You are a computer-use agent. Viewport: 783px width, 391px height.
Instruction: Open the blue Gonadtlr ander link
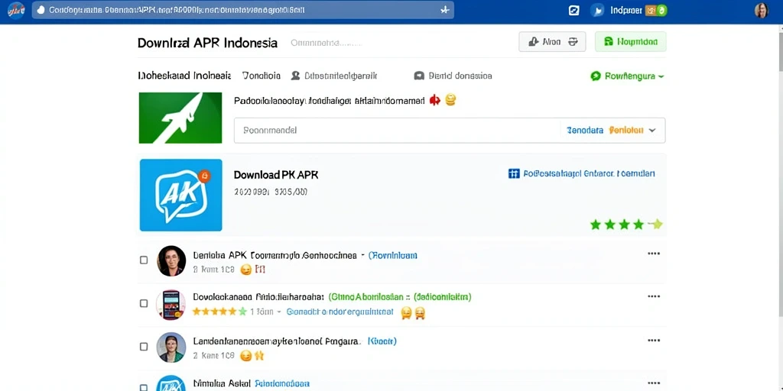pyautogui.click(x=340, y=312)
